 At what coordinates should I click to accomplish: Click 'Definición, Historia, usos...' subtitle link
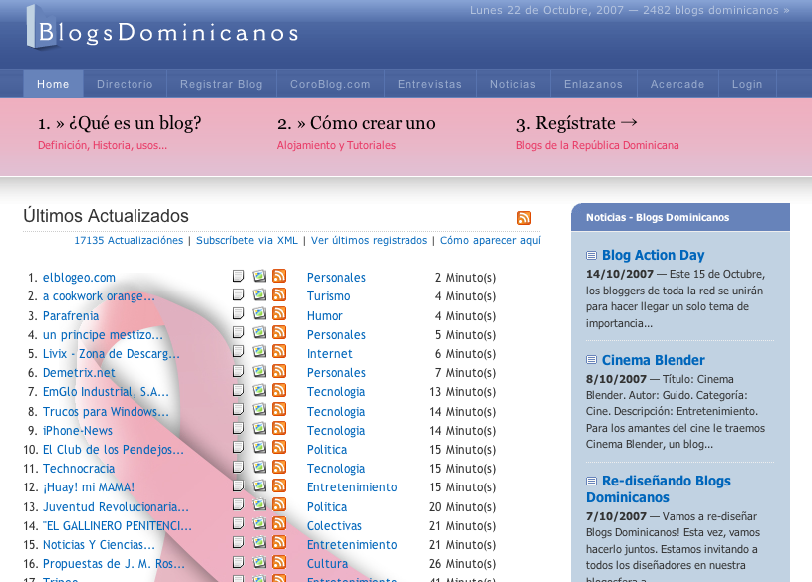(103, 145)
